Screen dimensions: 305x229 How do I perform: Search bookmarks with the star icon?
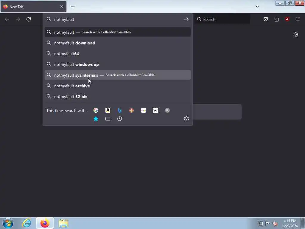click(x=96, y=119)
